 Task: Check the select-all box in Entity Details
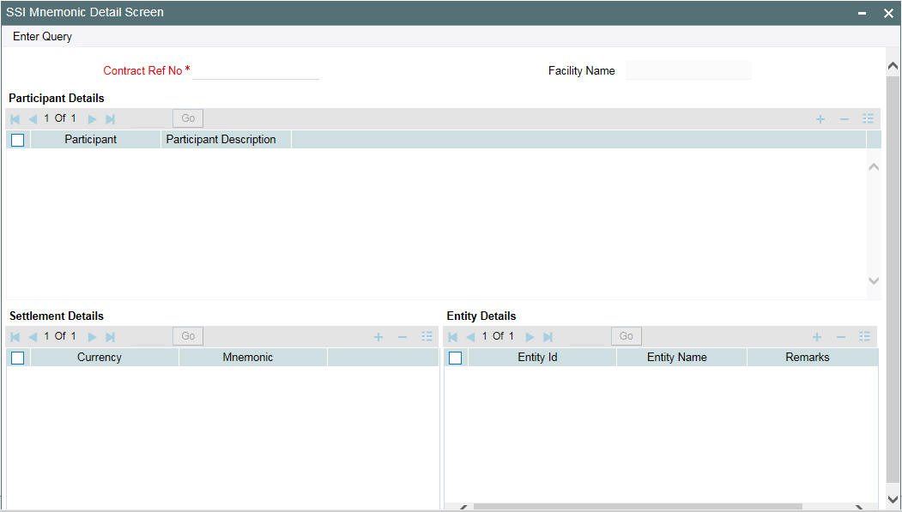click(456, 358)
